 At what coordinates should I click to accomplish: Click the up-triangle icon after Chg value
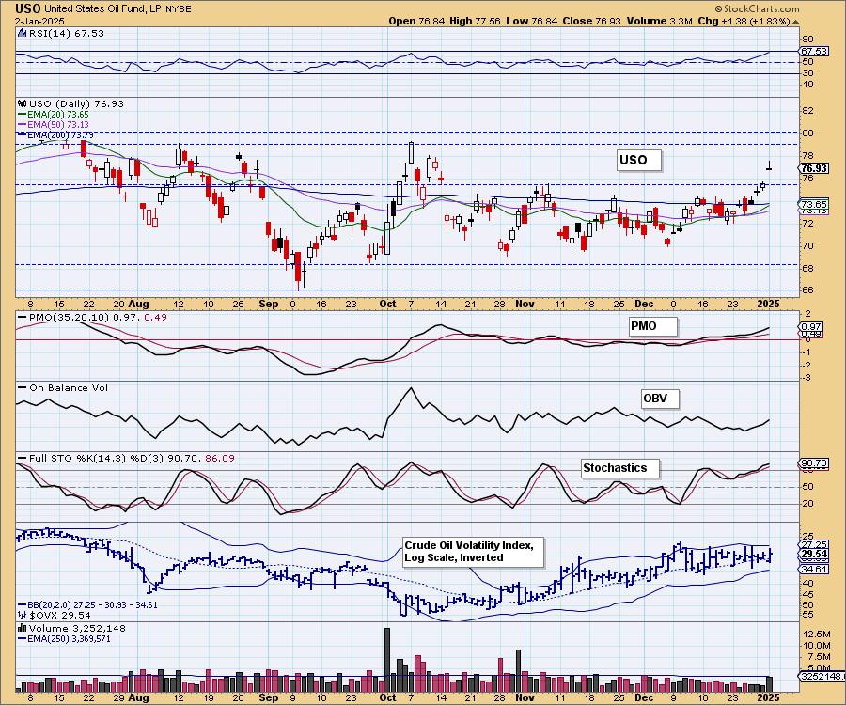click(795, 22)
